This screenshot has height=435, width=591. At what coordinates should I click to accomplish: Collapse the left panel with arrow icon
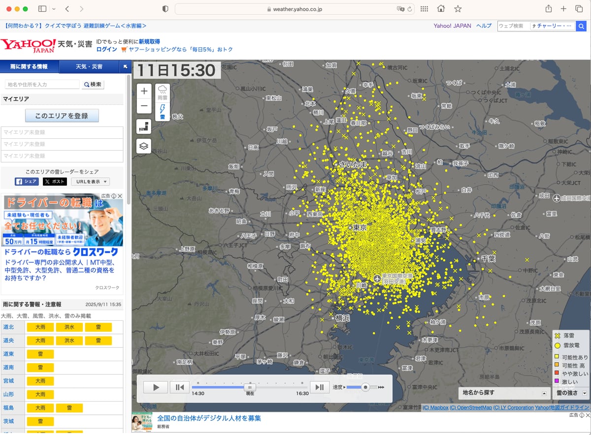click(125, 66)
